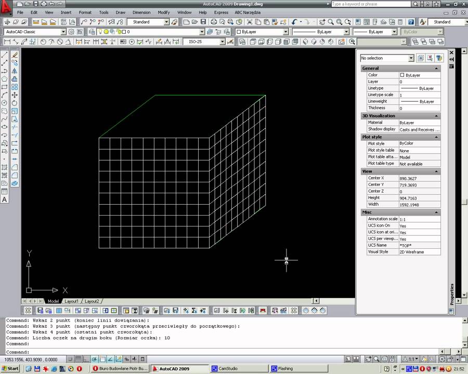Open Biuro Budowlane Piotr taskbar button

tap(120, 369)
